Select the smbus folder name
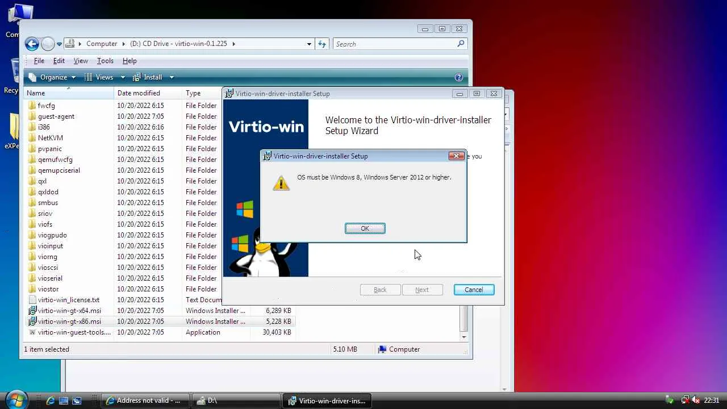Image resolution: width=727 pixels, height=409 pixels. [x=48, y=203]
